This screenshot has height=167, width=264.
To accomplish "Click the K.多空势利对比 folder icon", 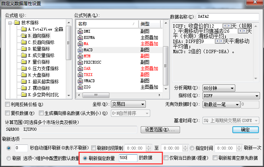I will coord(24,95).
